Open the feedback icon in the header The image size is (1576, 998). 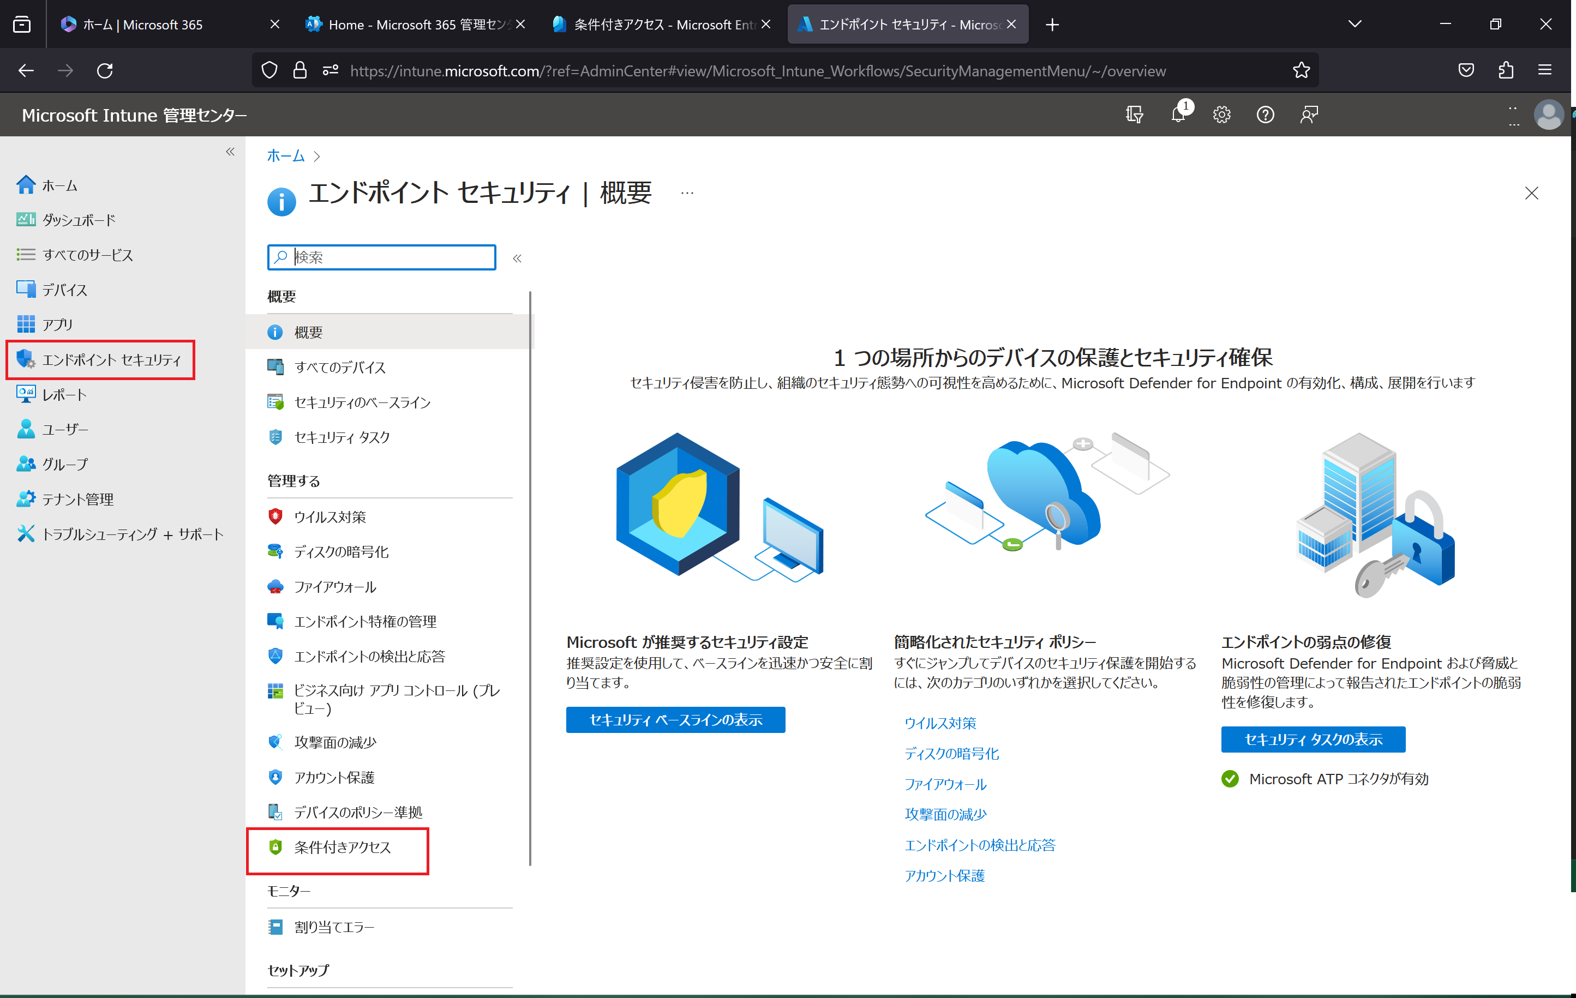(1309, 115)
